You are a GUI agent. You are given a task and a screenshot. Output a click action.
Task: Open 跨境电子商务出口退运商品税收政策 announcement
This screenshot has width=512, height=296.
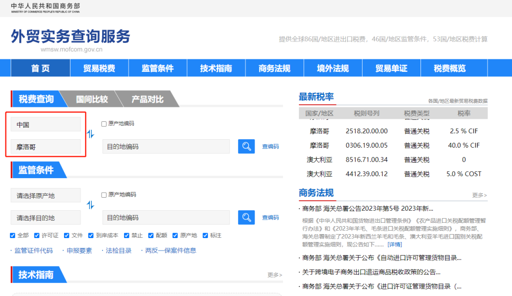click(x=371, y=272)
